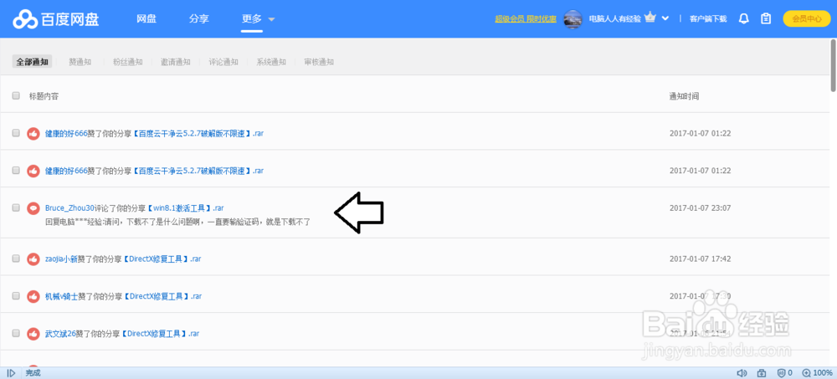This screenshot has width=837, height=379.
Task: Tick the checkbox on the Bruce_Zhou30 comment row
Action: click(x=16, y=207)
